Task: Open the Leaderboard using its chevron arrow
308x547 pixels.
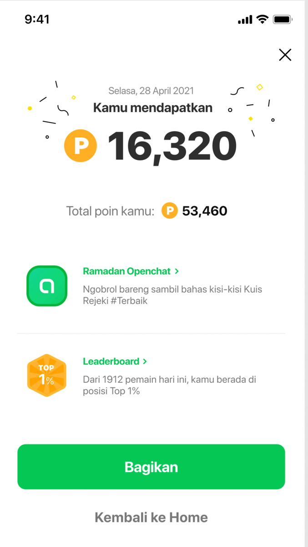Action: 145,361
